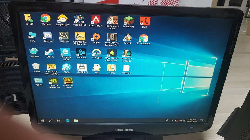Select the 제어판 control panel icon
The height and width of the screenshot is (140, 250).
click(38, 82)
